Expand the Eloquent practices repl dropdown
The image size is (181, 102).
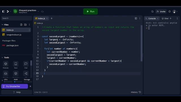tap(38, 12)
